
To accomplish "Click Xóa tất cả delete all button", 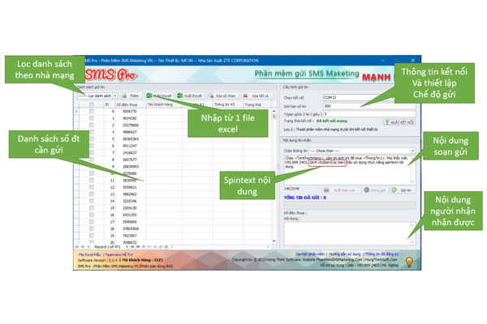I will 256,96.
